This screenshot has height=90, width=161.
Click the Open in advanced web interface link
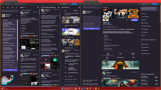pos(151,10)
